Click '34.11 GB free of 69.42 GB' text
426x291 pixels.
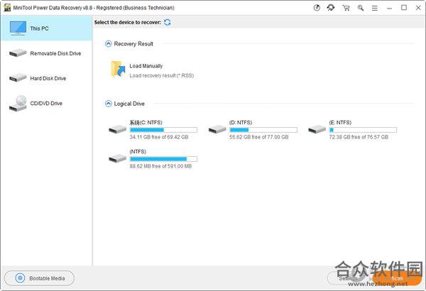(159, 137)
